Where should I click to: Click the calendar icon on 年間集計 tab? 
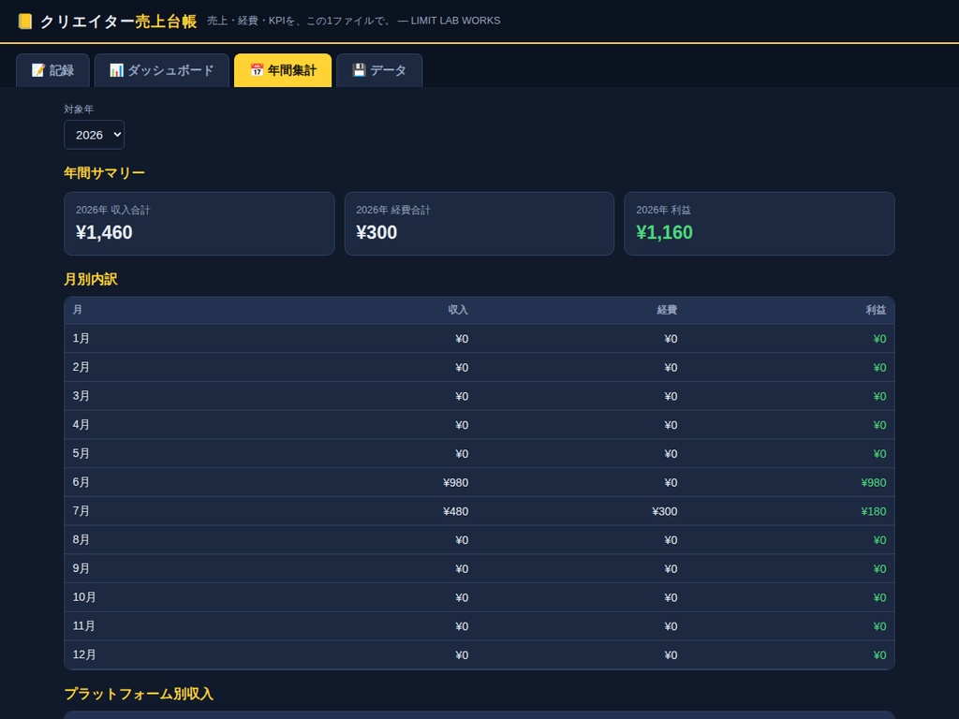(257, 70)
